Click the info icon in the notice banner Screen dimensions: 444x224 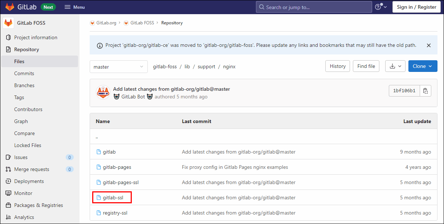(x=99, y=46)
